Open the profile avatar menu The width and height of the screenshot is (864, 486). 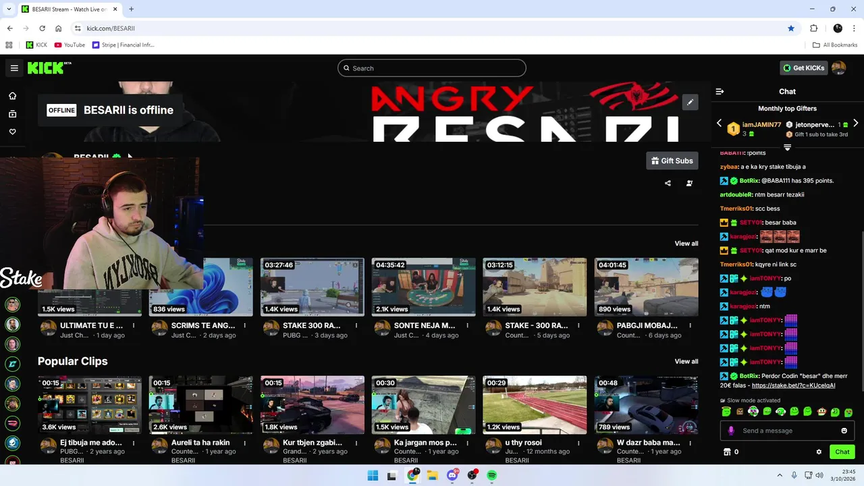tap(838, 67)
